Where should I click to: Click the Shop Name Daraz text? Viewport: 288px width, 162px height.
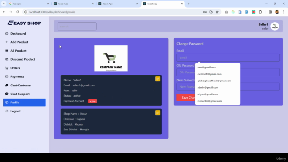tap(75, 114)
